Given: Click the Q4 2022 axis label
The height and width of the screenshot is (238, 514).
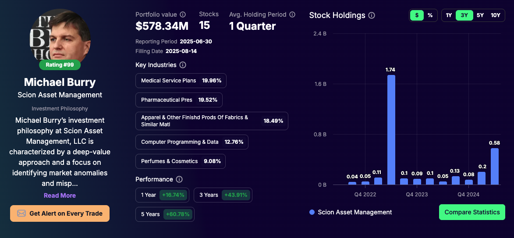Looking at the screenshot, I should point(365,195).
